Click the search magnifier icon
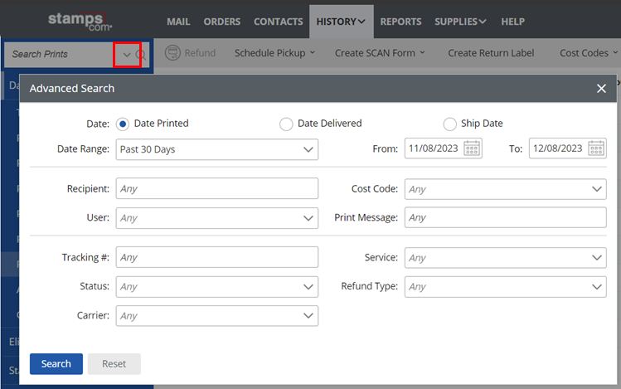 coord(141,55)
